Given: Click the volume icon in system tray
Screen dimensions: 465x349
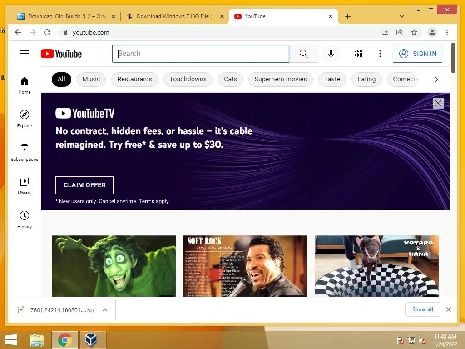Looking at the screenshot, I should tap(422, 340).
